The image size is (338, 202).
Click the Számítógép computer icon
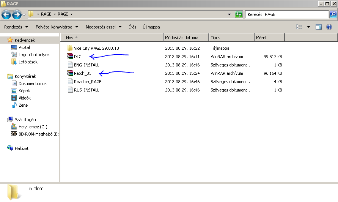[x=10, y=119]
